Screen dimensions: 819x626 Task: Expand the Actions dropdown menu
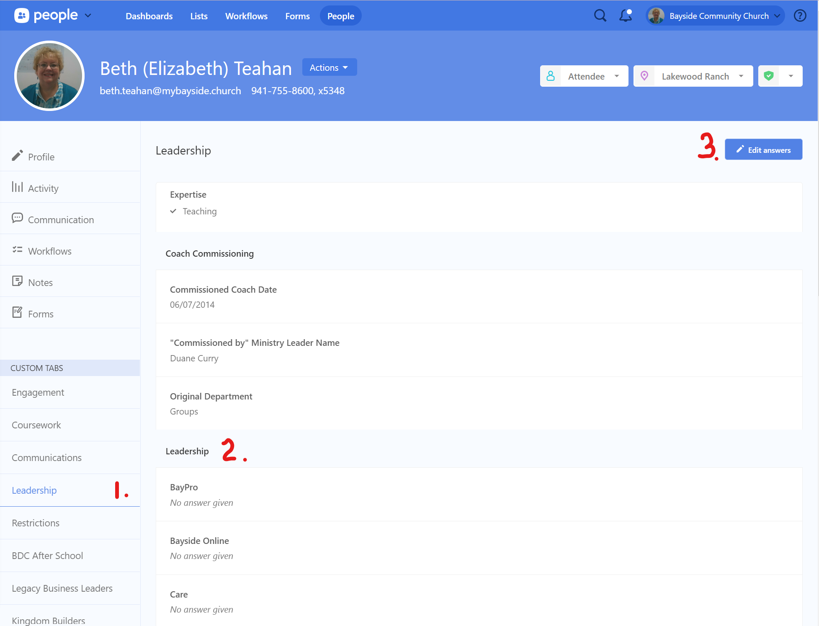pos(329,67)
